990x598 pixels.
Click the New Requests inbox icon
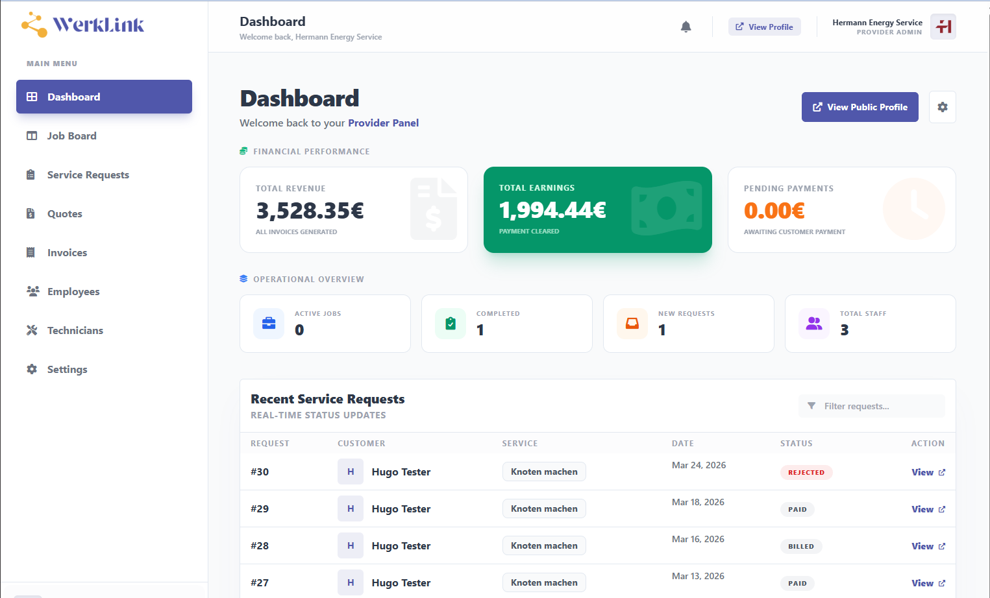coord(632,324)
